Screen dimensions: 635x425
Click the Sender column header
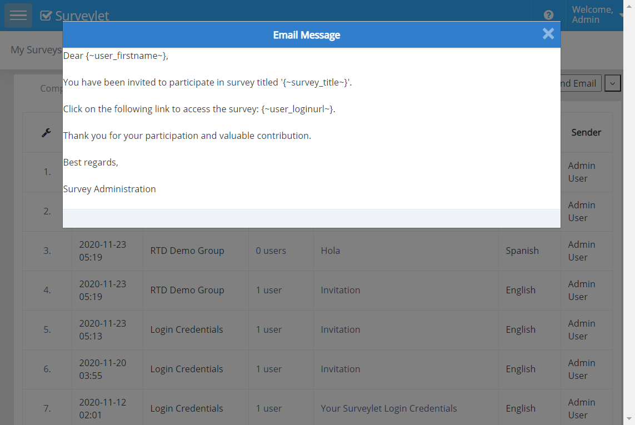pos(586,132)
